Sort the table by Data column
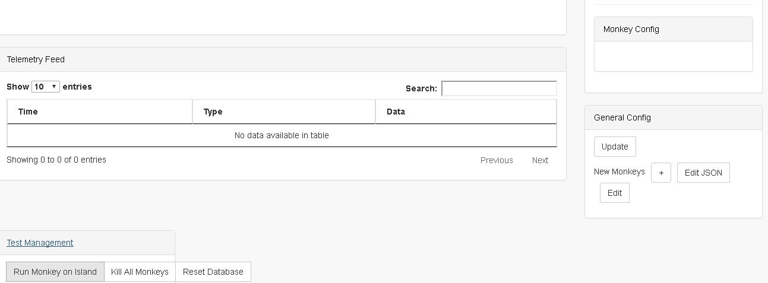Image resolution: width=768 pixels, height=283 pixels. [466, 112]
